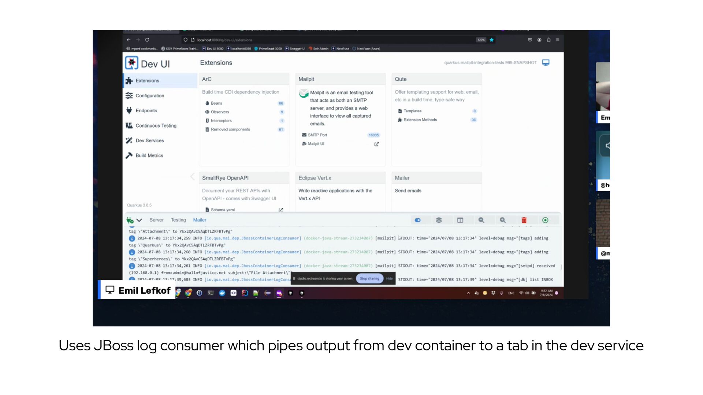The width and height of the screenshot is (703, 395).
Task: Click the notification bell in tray
Action: click(557, 293)
